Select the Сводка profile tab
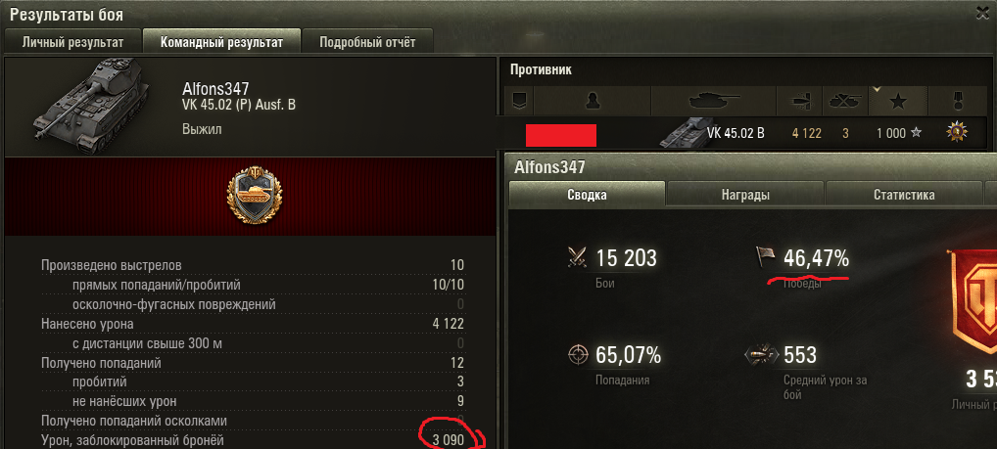This screenshot has width=997, height=449. pyautogui.click(x=587, y=195)
